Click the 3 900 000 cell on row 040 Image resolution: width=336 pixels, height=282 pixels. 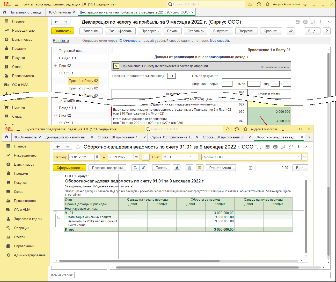[x=269, y=121]
